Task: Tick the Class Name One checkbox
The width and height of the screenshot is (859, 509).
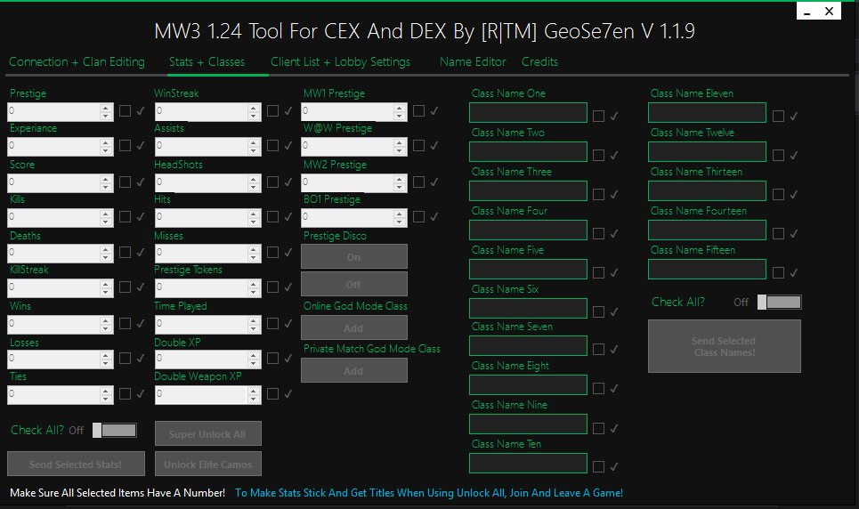Action: pos(598,117)
